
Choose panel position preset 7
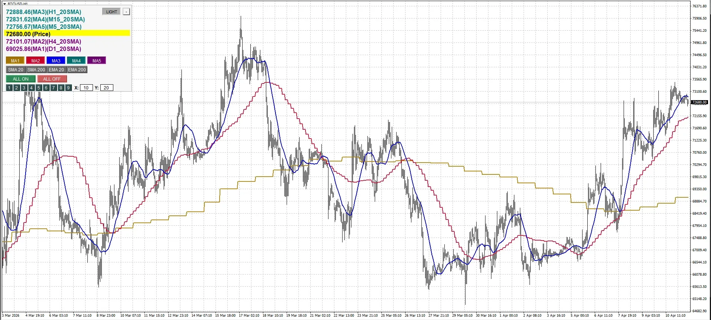(x=54, y=88)
